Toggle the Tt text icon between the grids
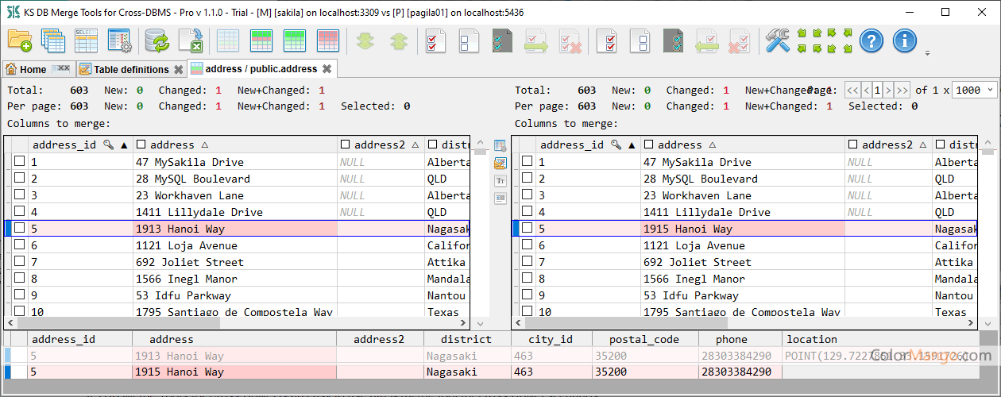 [500, 180]
